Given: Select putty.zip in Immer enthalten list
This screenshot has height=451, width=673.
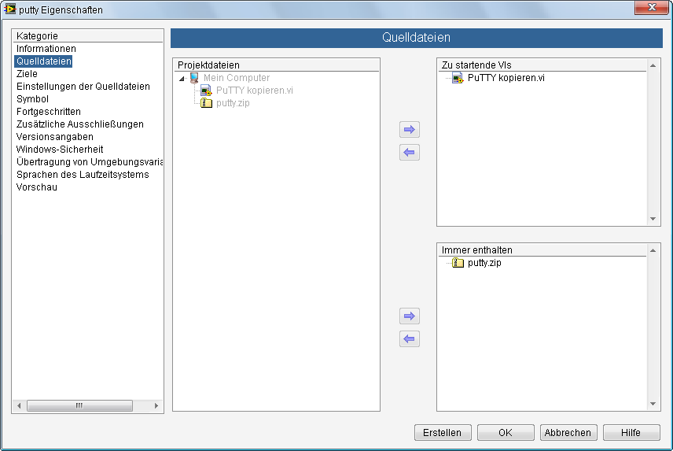Looking at the screenshot, I should point(484,263).
